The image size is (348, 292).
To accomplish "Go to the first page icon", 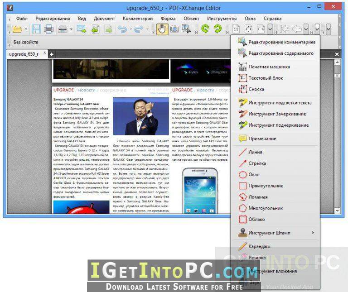I will (x=284, y=29).
